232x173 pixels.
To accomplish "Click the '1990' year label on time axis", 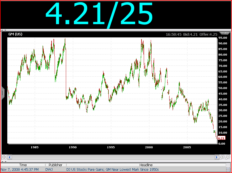I will (x=73, y=147).
